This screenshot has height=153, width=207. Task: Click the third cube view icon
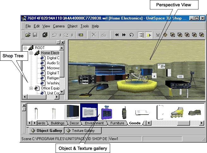[x=187, y=35]
